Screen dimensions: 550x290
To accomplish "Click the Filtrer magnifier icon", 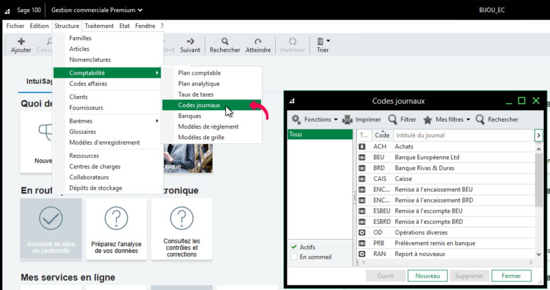I will (393, 120).
